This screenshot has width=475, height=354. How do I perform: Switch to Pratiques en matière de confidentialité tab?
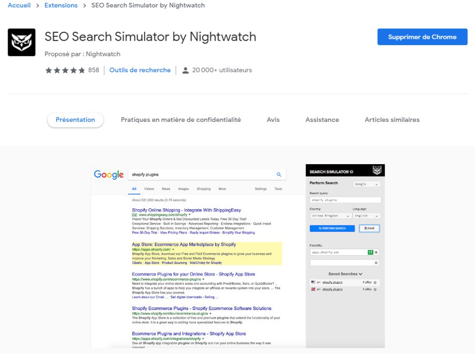[x=181, y=120]
